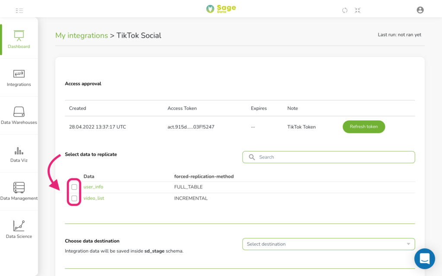Viewport: 442px width, 276px height.
Task: Click the Note column header
Action: click(x=293, y=108)
